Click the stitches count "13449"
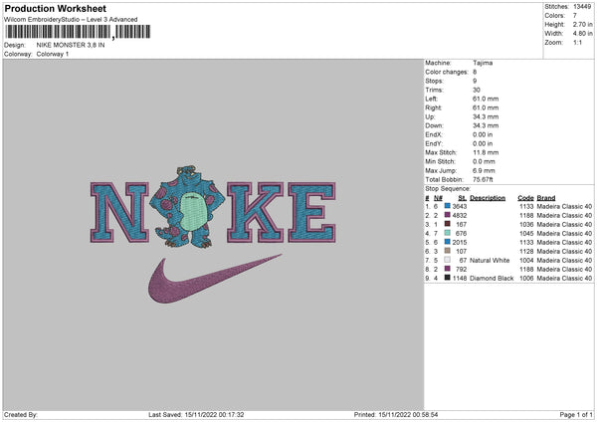This screenshot has width=597, height=422. pyautogui.click(x=582, y=7)
